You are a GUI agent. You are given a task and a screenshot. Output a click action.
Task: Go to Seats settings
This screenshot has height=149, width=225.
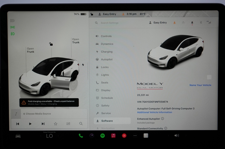pos(102,83)
